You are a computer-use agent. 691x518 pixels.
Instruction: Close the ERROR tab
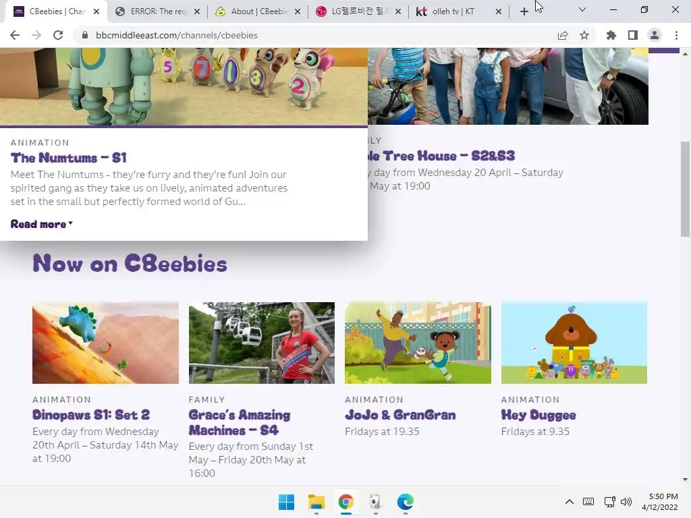coord(197,11)
